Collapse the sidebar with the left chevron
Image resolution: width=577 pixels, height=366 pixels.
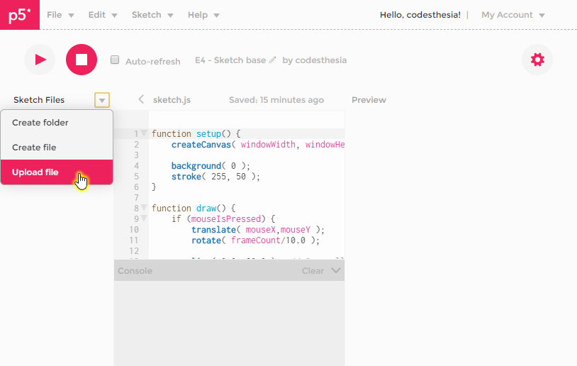pyautogui.click(x=141, y=99)
